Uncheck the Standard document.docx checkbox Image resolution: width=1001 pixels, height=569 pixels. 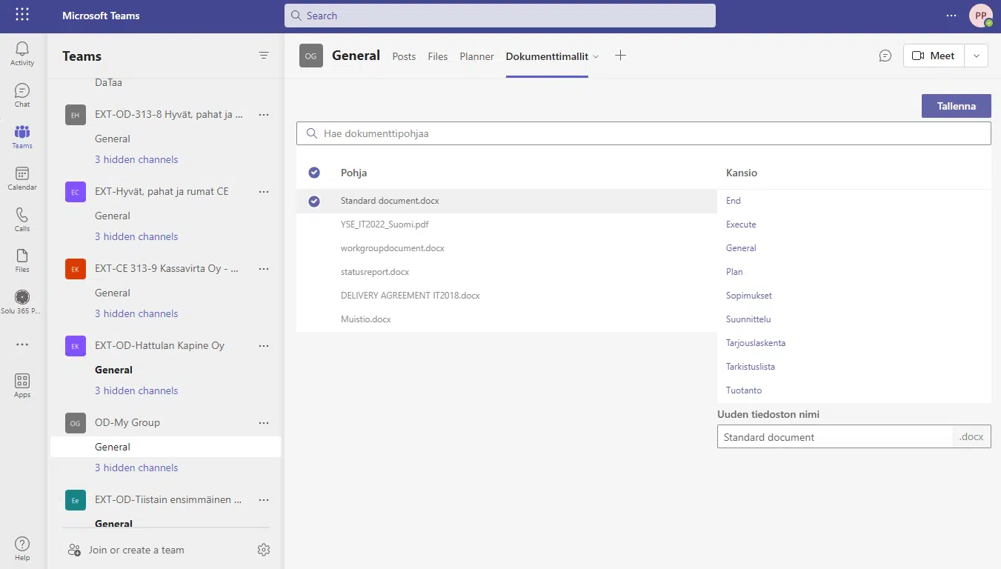(x=314, y=201)
